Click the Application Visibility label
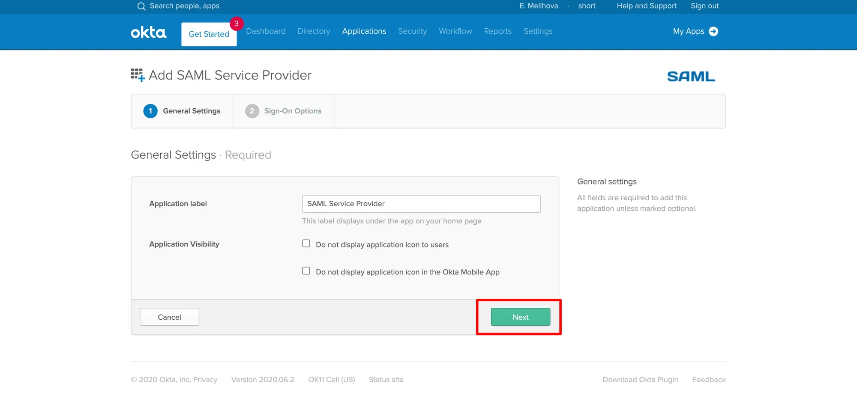The height and width of the screenshot is (416, 857). point(184,244)
